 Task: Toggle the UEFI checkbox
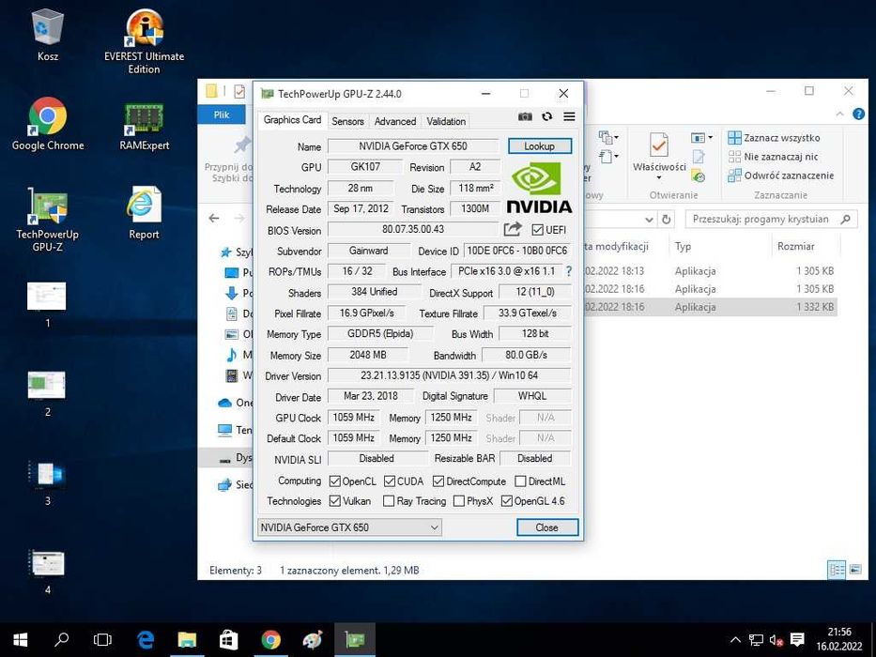point(537,230)
